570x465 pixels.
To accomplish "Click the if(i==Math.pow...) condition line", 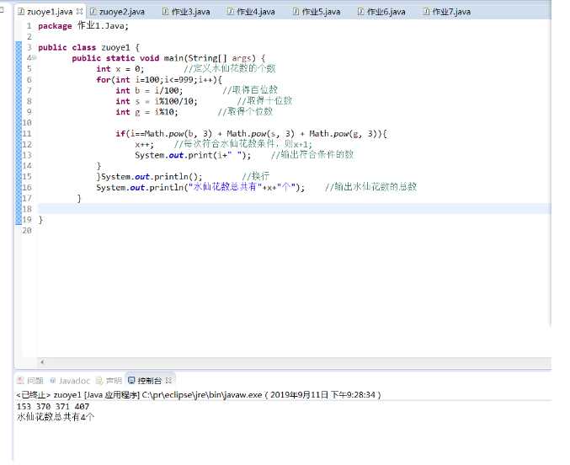I will [x=251, y=134].
